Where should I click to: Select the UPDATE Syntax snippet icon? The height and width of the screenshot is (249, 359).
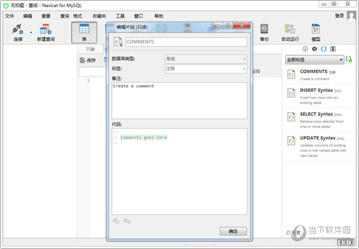click(291, 141)
